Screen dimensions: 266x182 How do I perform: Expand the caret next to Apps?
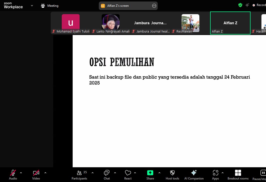pyautogui.click(x=223, y=173)
